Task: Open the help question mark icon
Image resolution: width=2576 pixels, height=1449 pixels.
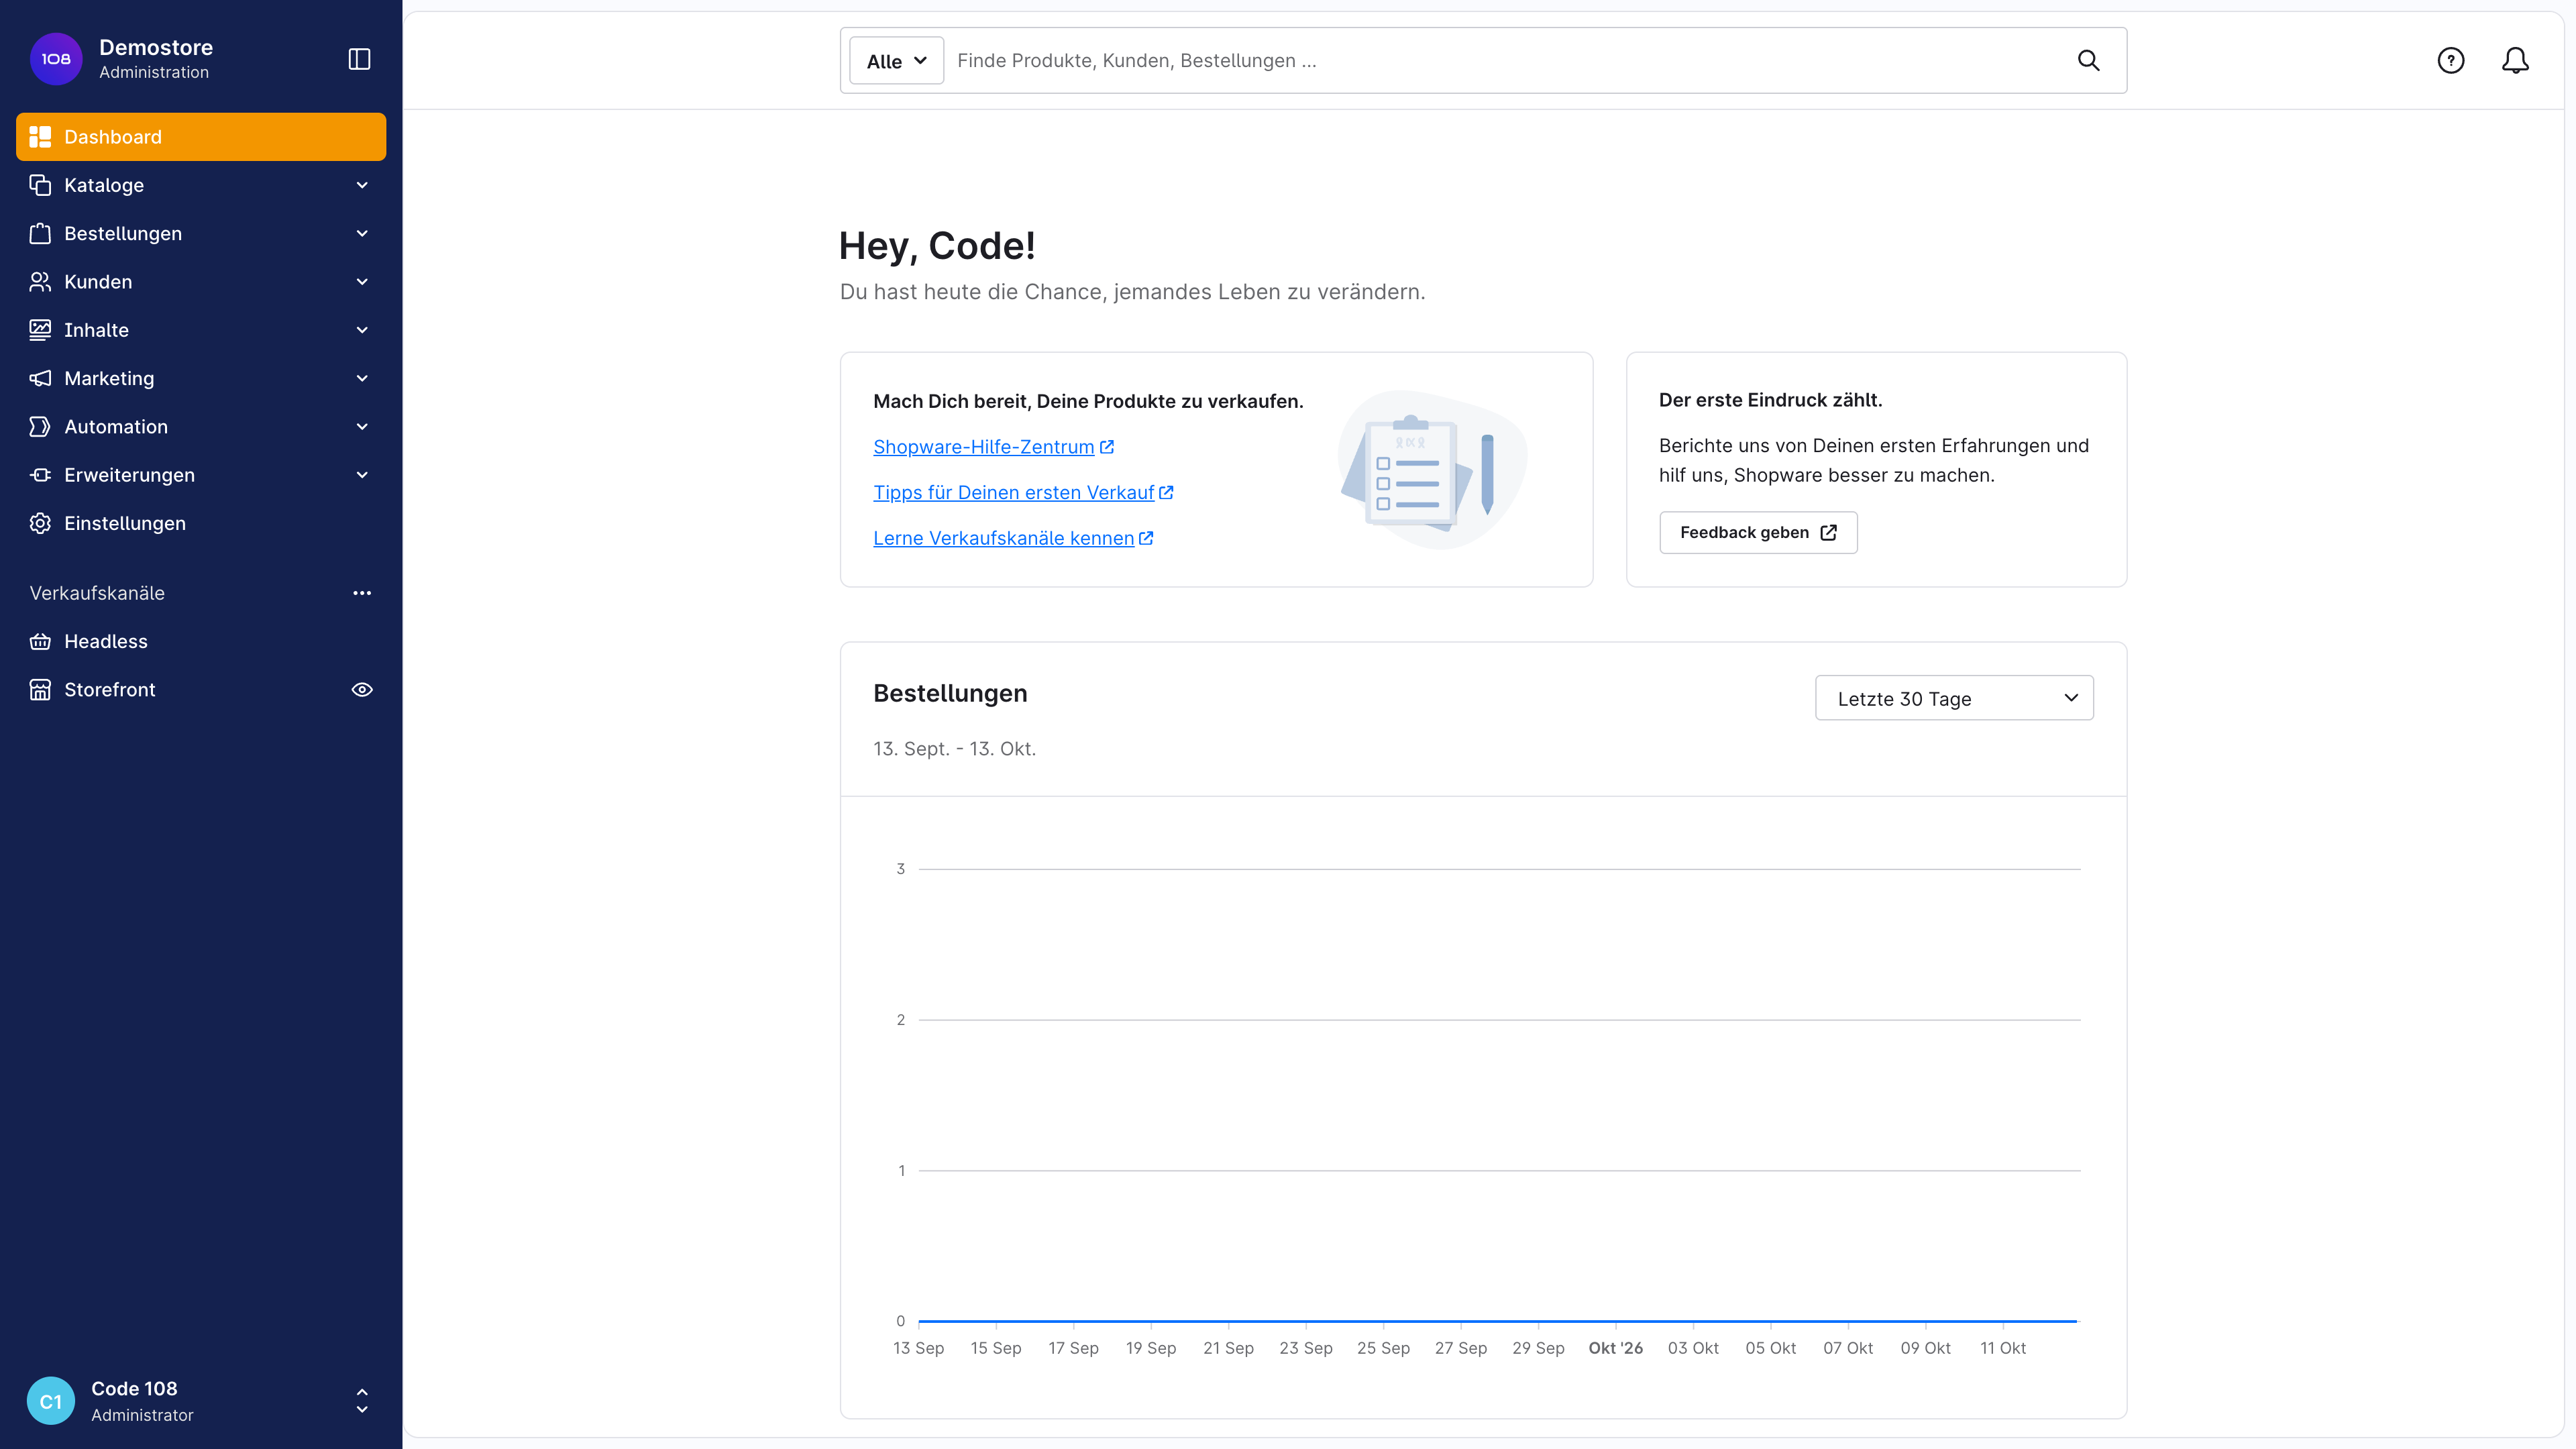Action: click(2450, 61)
